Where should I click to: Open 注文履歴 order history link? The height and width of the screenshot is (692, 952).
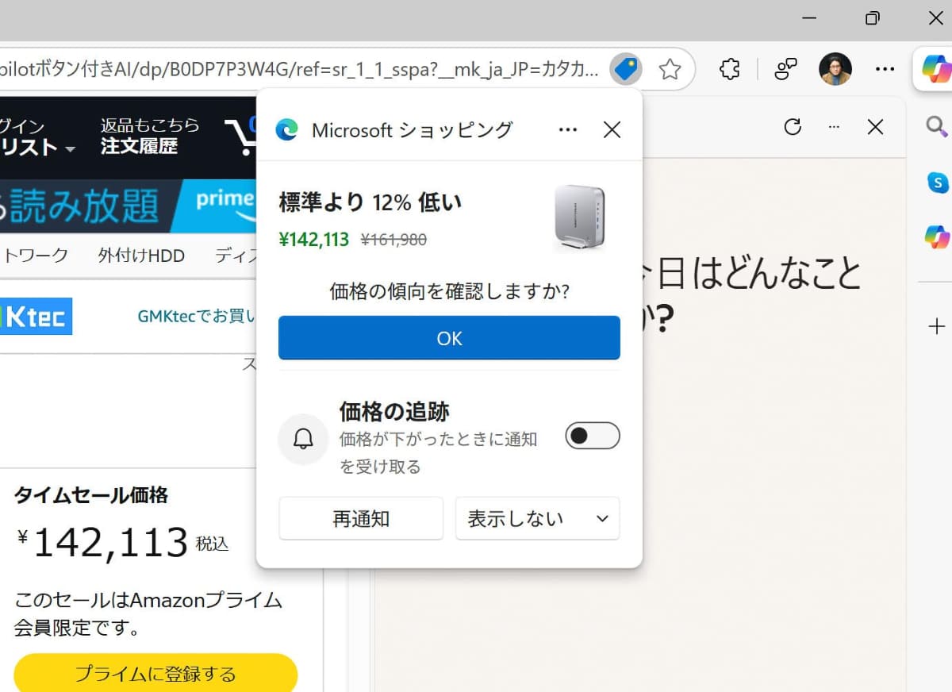click(140, 146)
